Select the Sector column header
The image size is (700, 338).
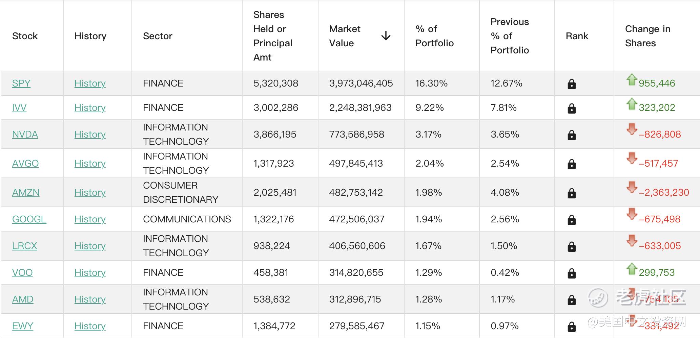tap(158, 36)
